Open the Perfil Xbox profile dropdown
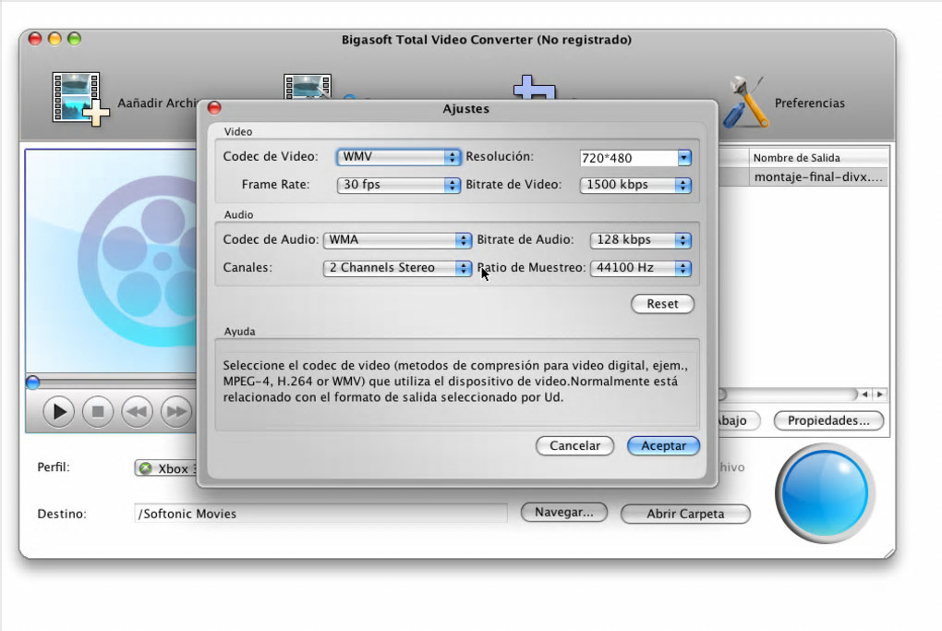 pyautogui.click(x=166, y=468)
